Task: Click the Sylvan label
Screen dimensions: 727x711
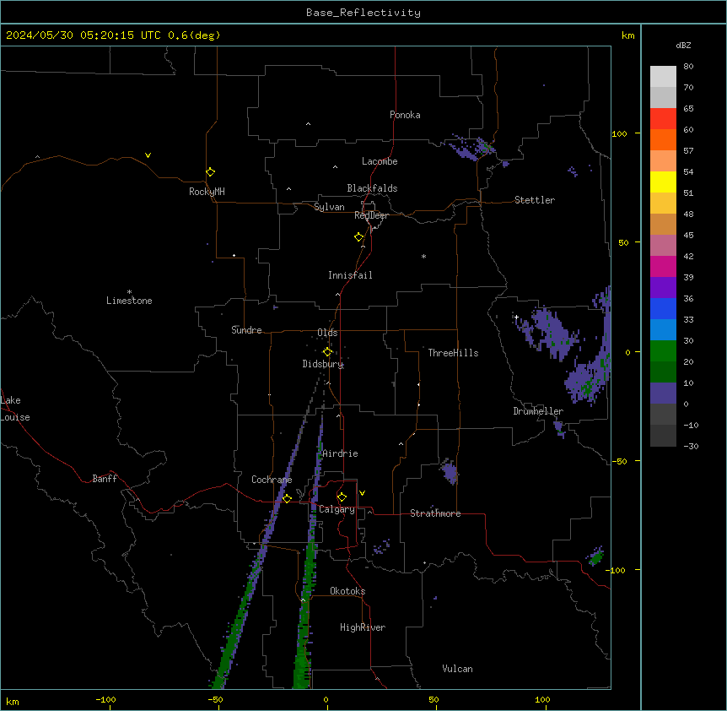Action: tap(329, 207)
